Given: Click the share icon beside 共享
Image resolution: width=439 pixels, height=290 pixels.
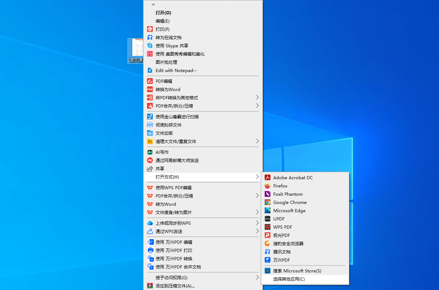Looking at the screenshot, I should pos(150,169).
